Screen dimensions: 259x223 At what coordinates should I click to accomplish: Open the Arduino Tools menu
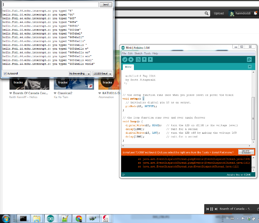tap(147, 53)
